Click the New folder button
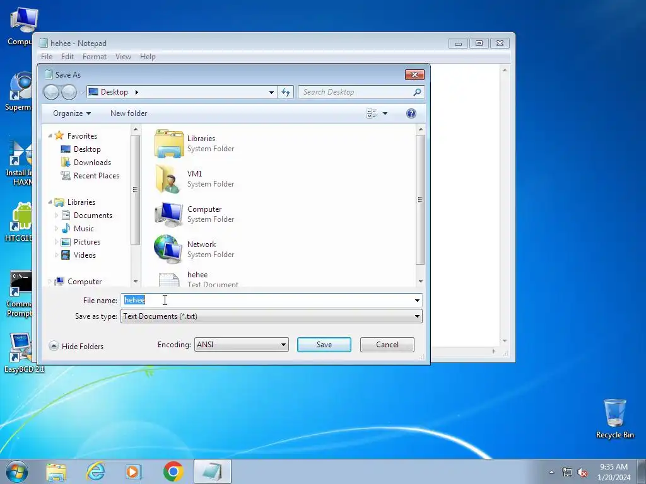The image size is (646, 484). click(x=129, y=113)
